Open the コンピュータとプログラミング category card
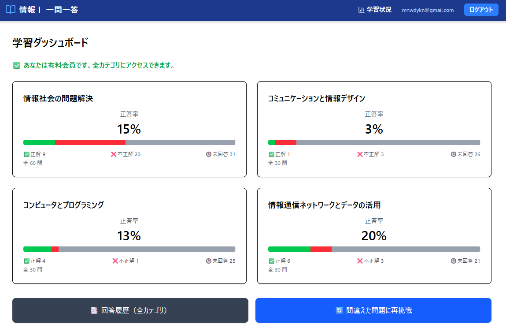Screen dimensions: 506x328 point(129,236)
